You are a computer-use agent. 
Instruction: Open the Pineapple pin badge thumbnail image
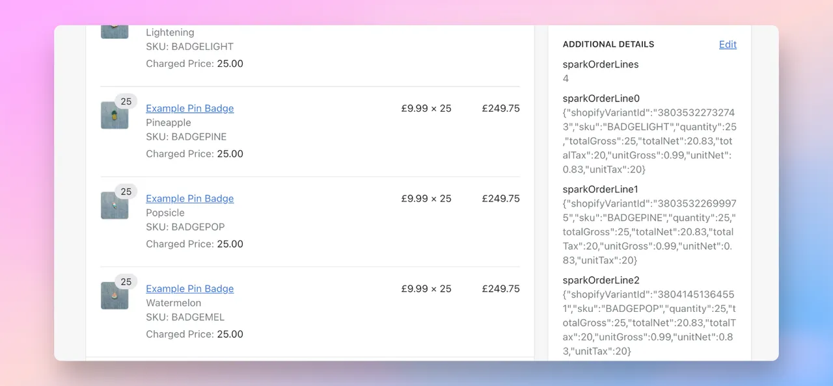coord(115,114)
